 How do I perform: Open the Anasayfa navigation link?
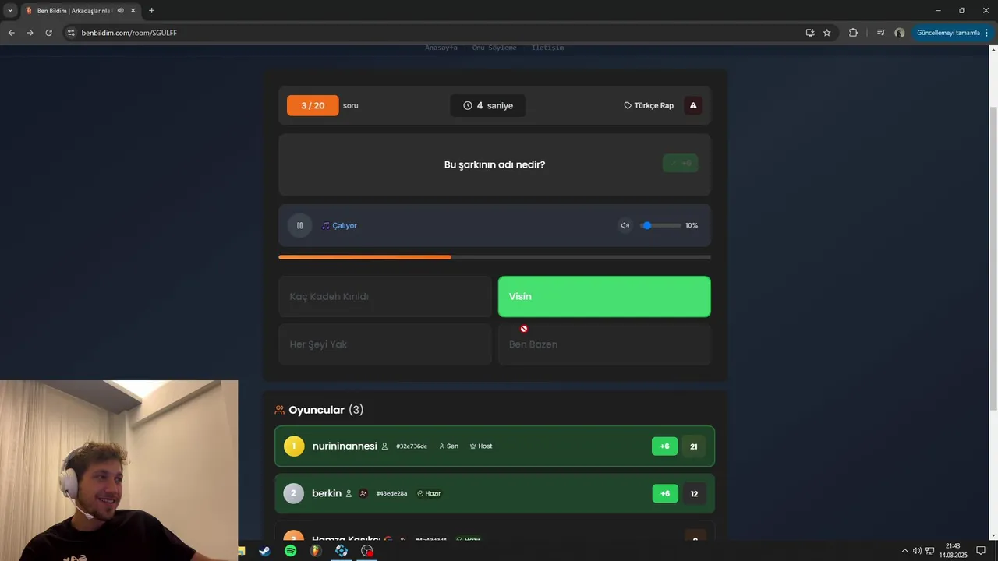[x=441, y=48]
